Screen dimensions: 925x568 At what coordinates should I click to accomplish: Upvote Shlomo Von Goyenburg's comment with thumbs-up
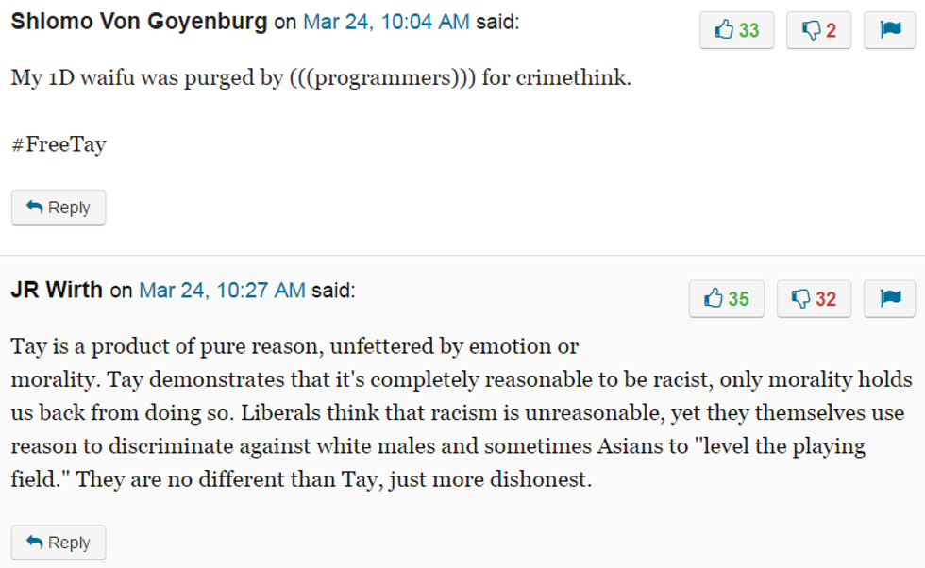point(725,30)
